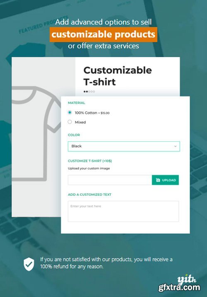207x297 pixels.
Task: Click the MATERIAL section label
Action: [x=77, y=103]
